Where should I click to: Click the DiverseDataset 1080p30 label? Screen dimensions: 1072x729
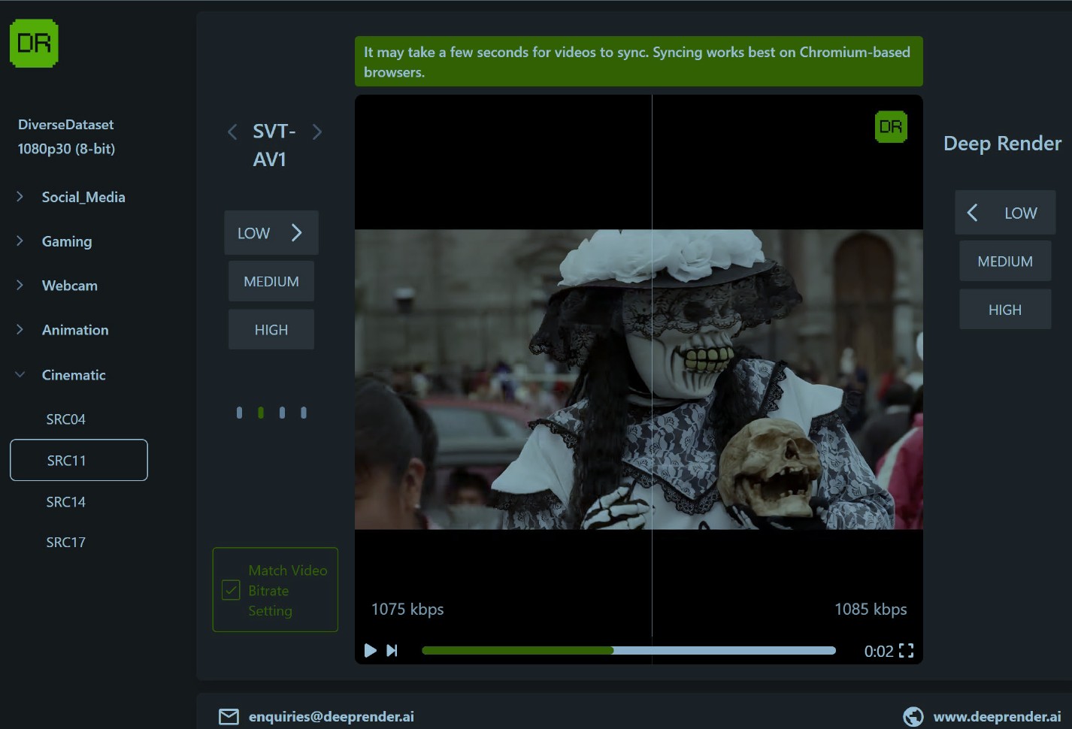click(66, 137)
